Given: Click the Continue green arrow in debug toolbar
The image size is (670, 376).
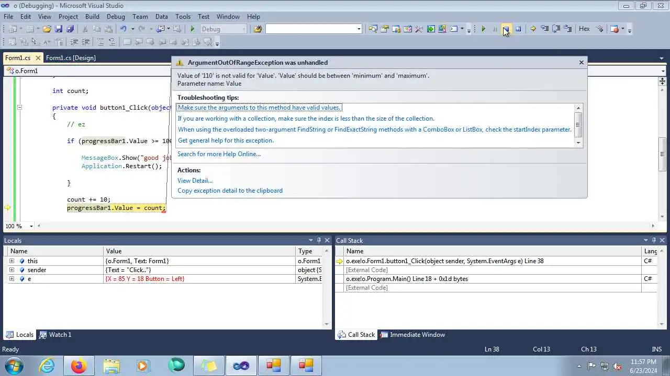Looking at the screenshot, I should pos(483,29).
